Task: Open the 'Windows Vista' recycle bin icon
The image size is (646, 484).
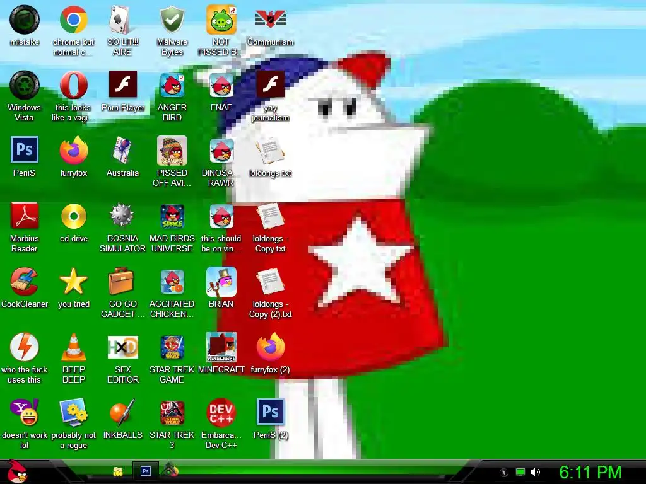Action: pyautogui.click(x=25, y=85)
